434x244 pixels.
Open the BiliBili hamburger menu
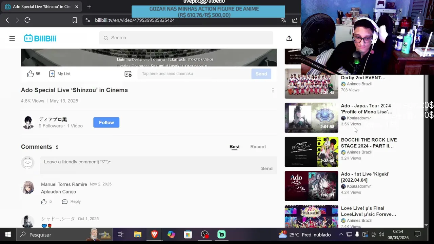point(12,38)
